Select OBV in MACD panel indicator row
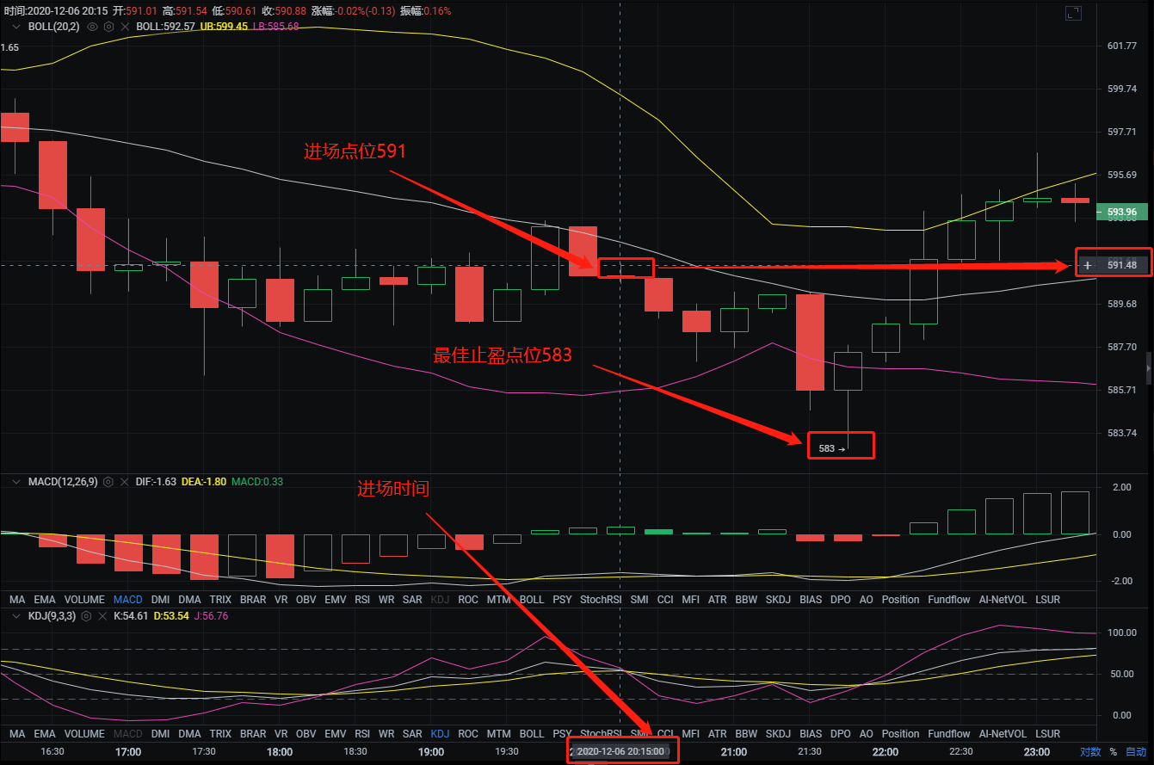Viewport: 1154px width, 765px height. point(305,599)
